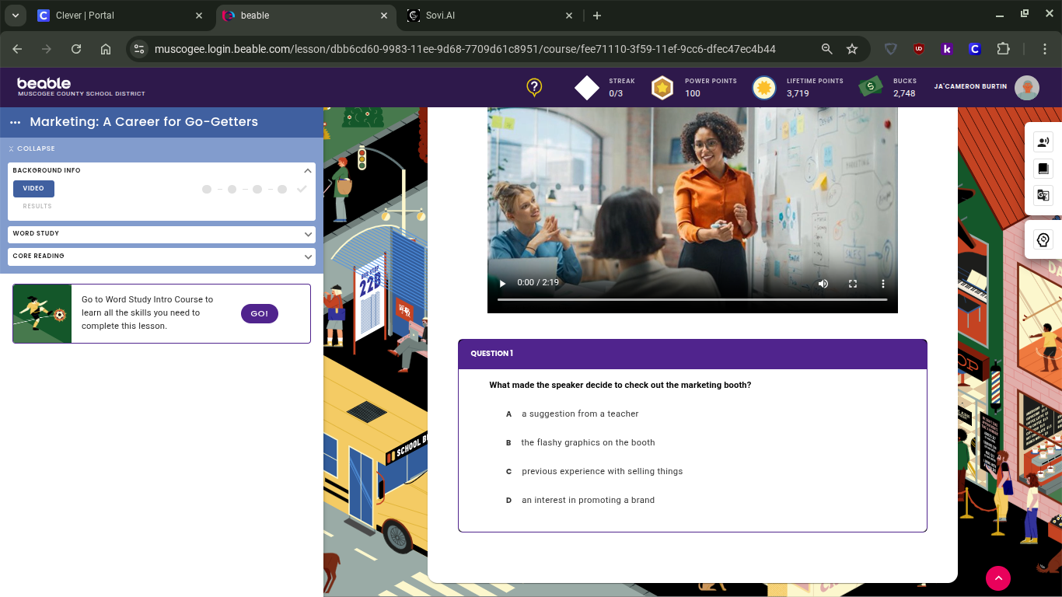Click the video progress seek bar
Image resolution: width=1062 pixels, height=597 pixels.
pos(692,299)
